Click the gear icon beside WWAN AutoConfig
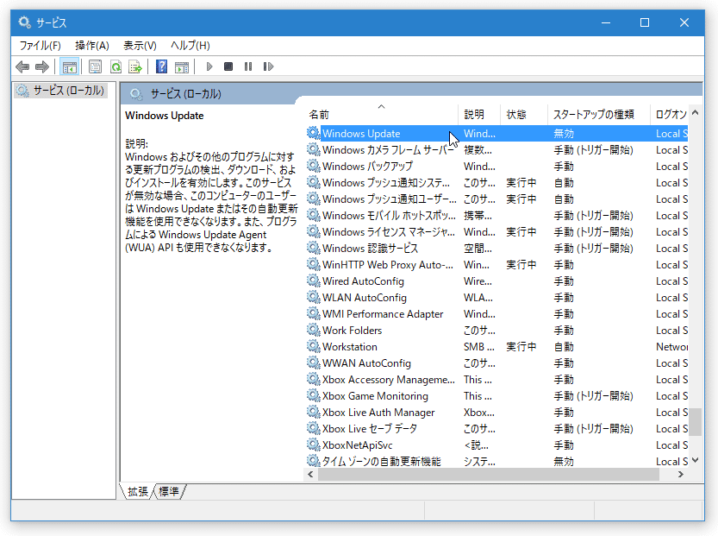Viewport: 718px width, 536px height. pos(314,363)
